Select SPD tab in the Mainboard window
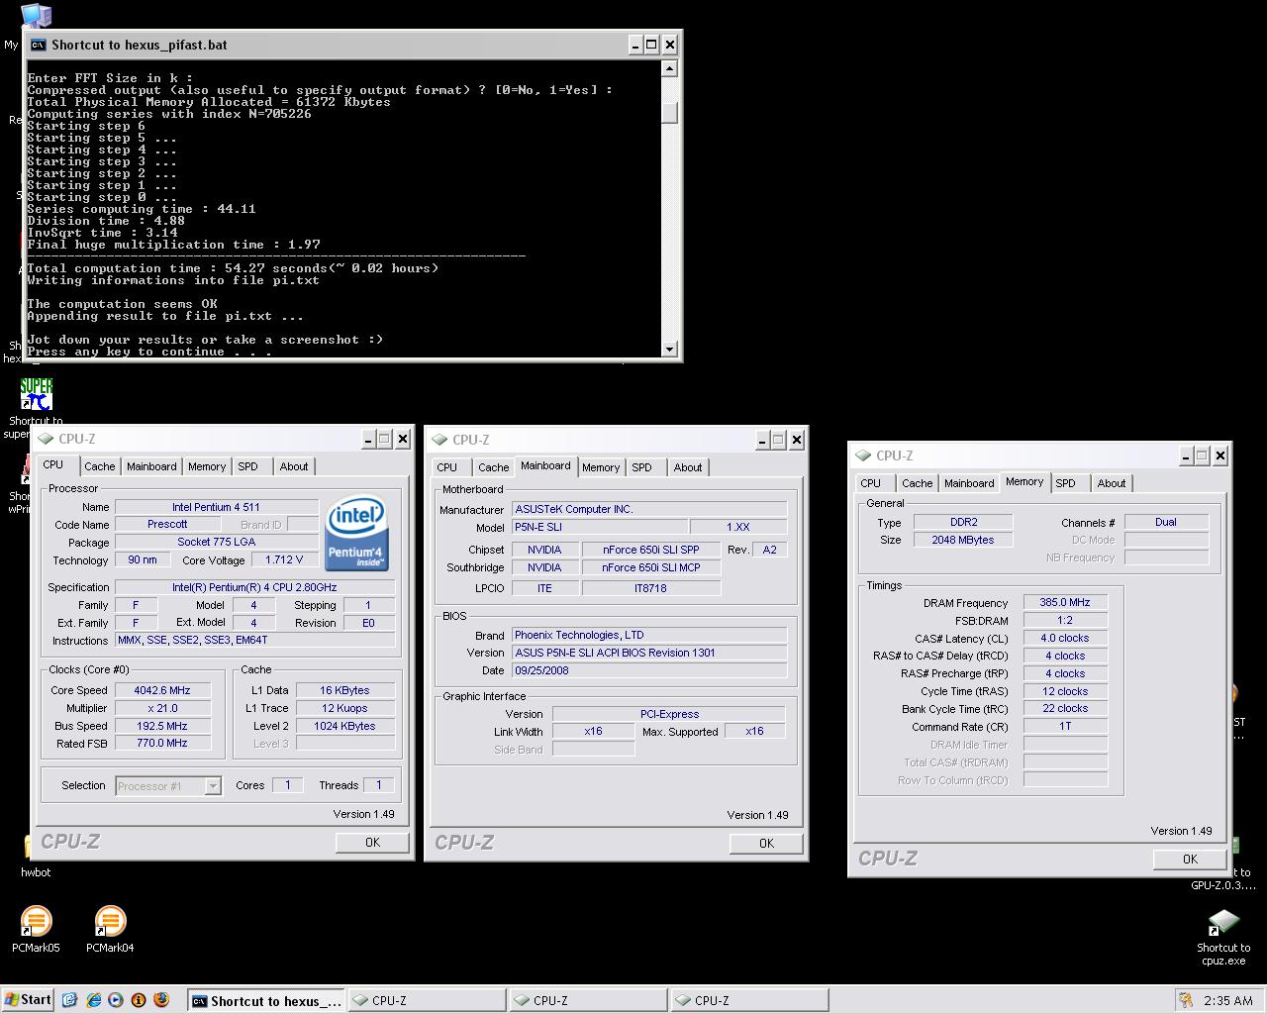 [x=641, y=467]
